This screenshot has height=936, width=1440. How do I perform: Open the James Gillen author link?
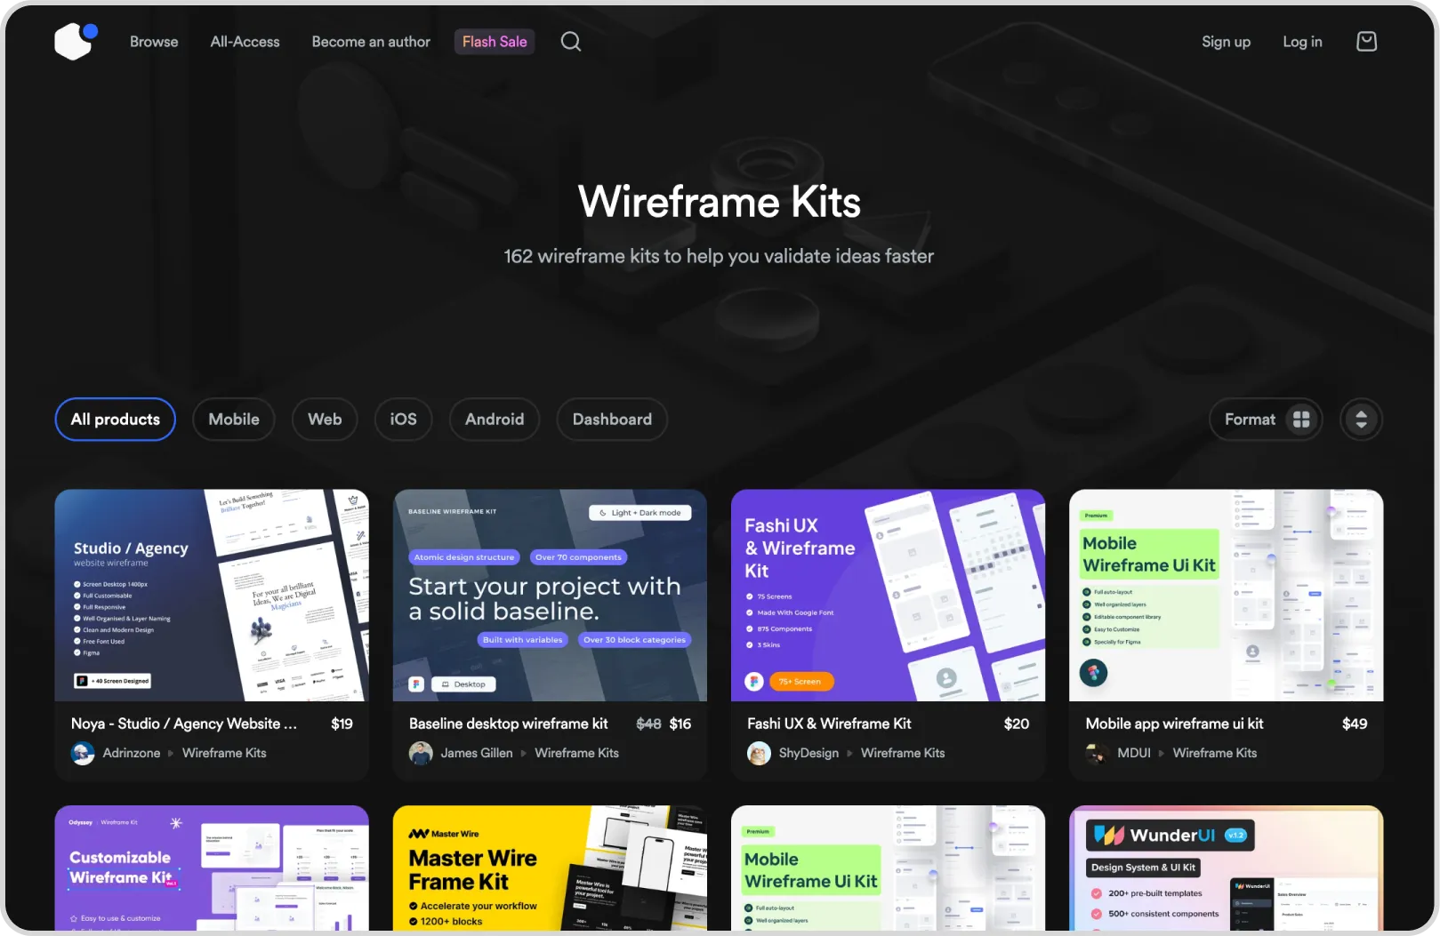pyautogui.click(x=477, y=753)
